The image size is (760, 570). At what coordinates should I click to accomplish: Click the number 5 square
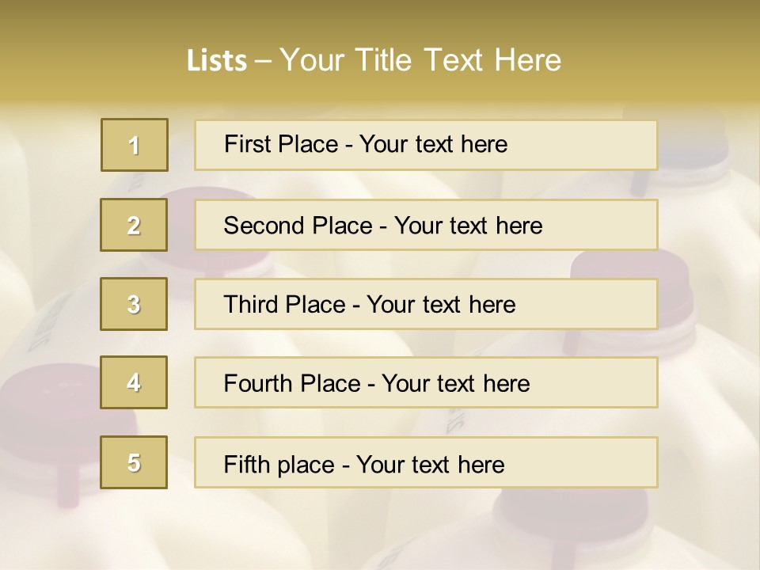[x=134, y=462]
